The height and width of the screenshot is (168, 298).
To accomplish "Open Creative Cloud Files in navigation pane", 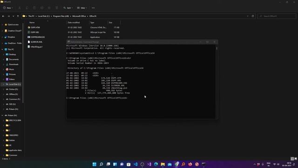I will [x=13, y=31].
